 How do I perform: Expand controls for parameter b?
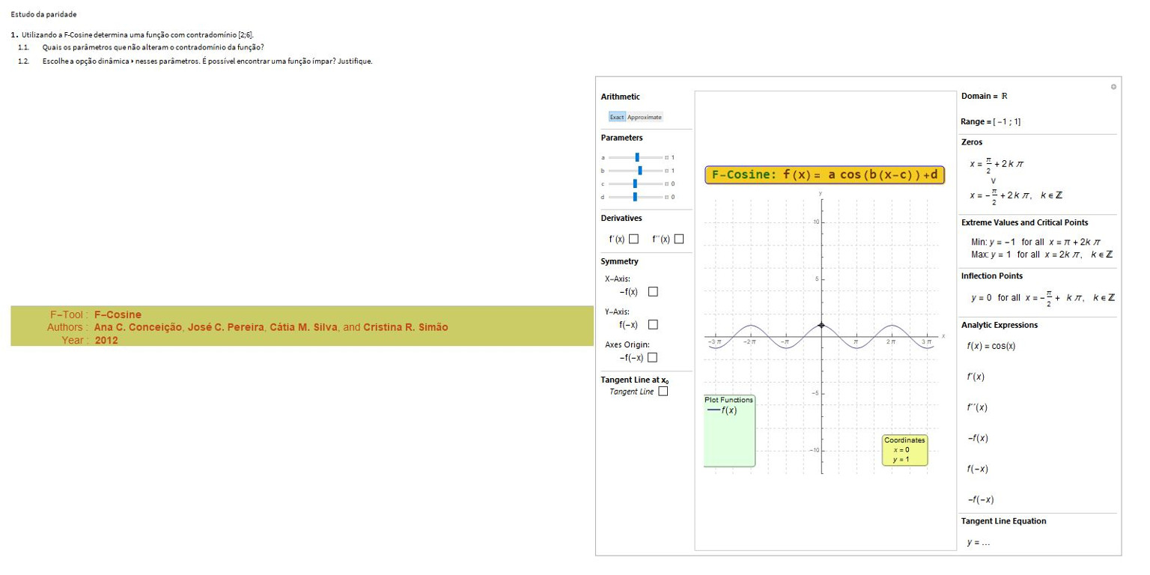point(666,171)
